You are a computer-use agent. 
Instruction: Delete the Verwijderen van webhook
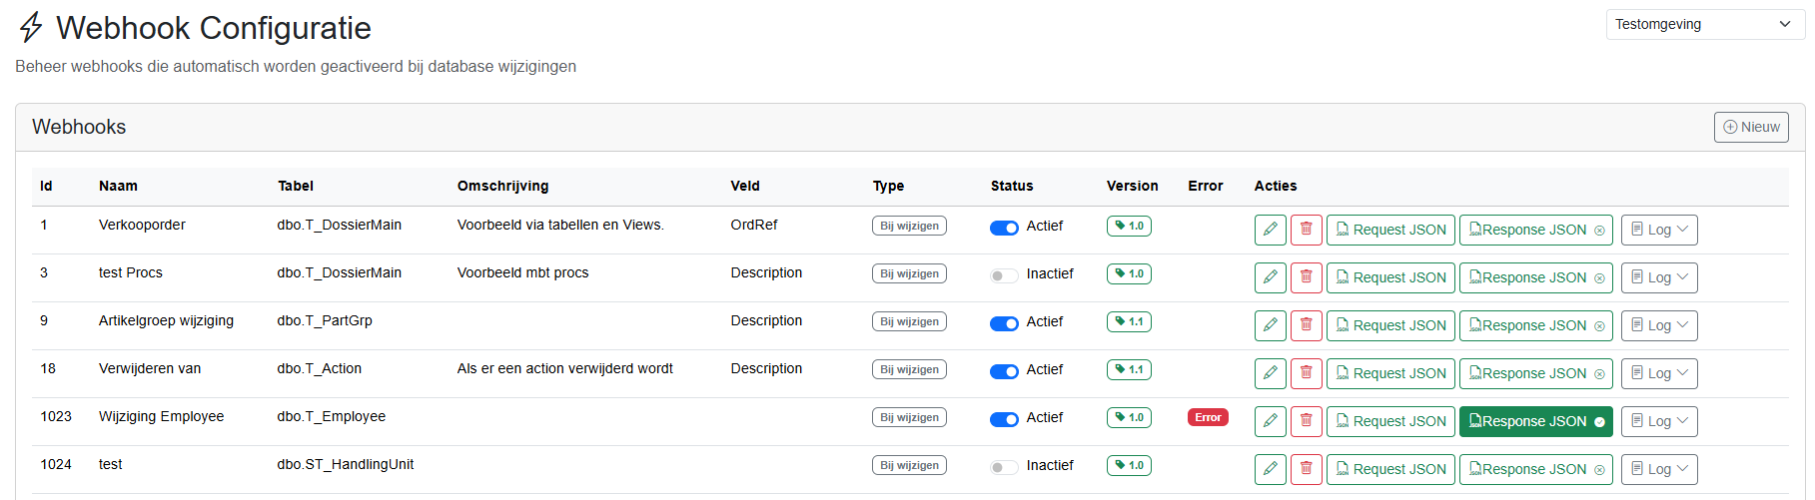point(1306,373)
